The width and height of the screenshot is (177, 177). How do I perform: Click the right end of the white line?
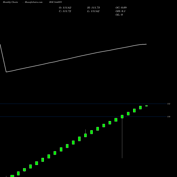(x=146, y=44)
